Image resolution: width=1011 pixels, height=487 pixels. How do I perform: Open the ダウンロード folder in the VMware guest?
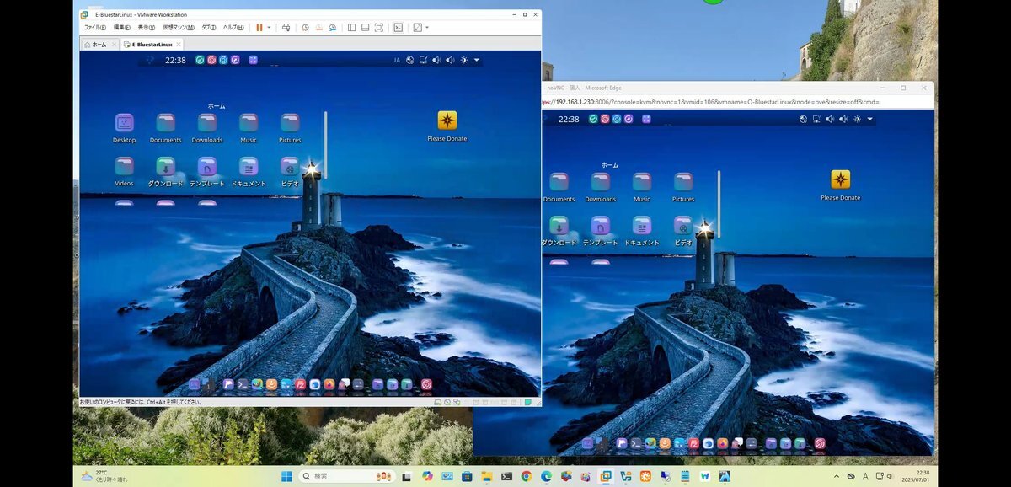coord(166,171)
